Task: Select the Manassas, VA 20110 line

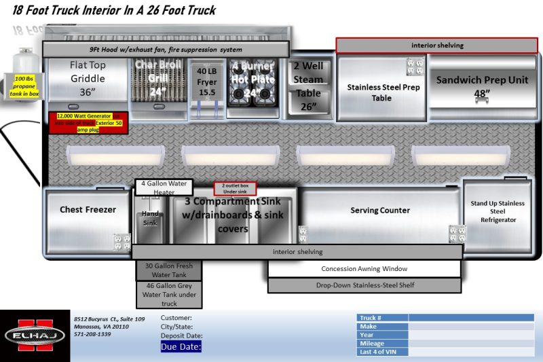Action: (x=101, y=326)
